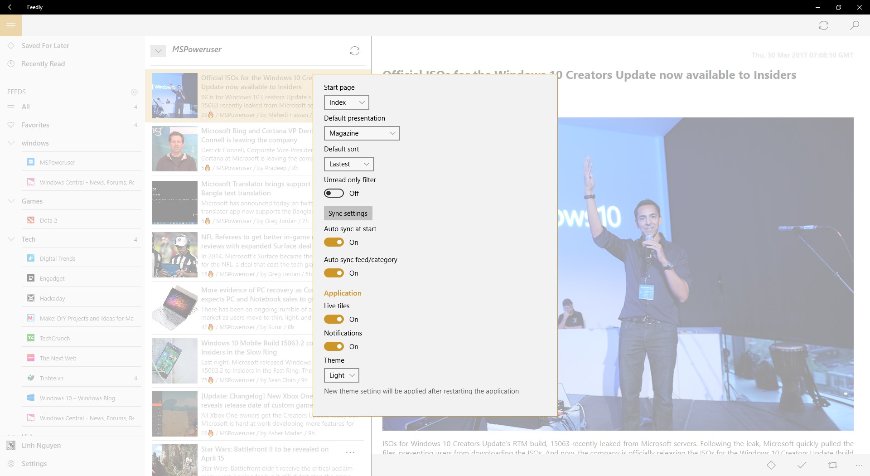Click the Application section heading
Screen dimensions: 870x476
click(x=343, y=293)
